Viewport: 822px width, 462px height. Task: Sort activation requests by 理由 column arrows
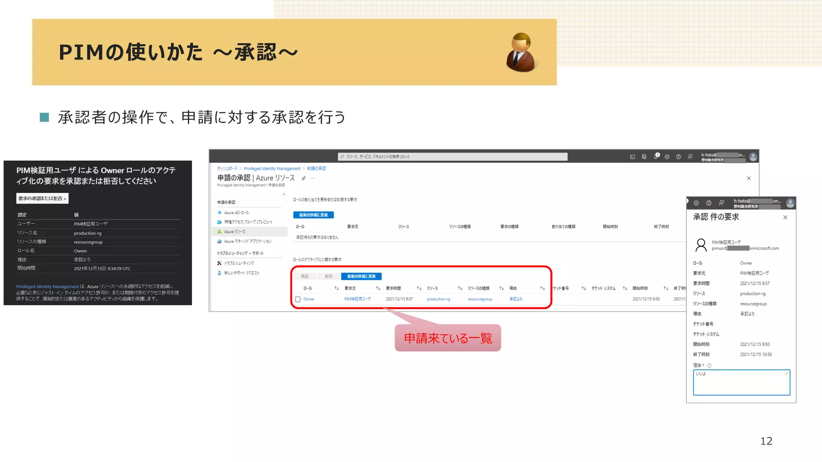(x=542, y=288)
